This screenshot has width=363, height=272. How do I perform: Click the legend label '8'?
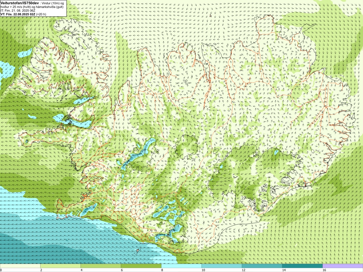pyautogui.click(x=162, y=270)
